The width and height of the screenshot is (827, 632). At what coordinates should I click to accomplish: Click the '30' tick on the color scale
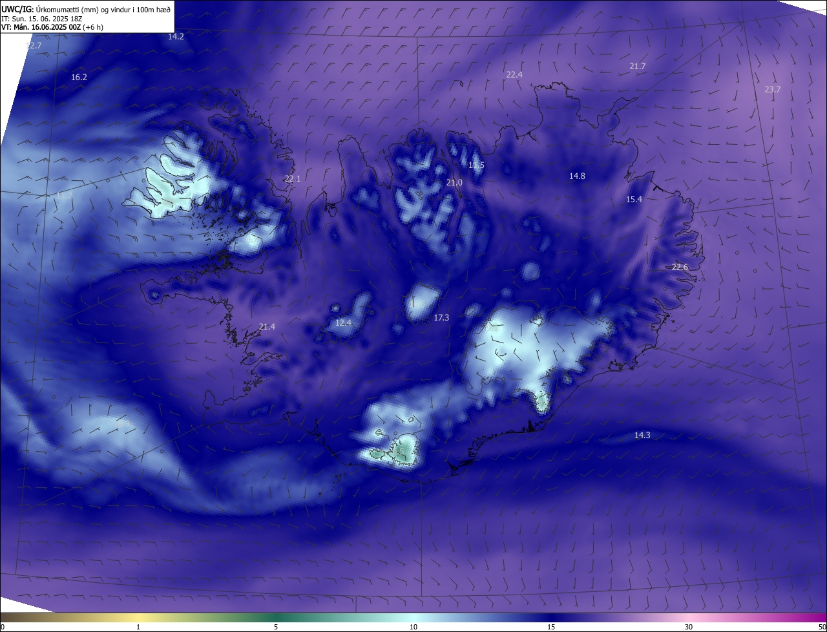click(x=689, y=627)
